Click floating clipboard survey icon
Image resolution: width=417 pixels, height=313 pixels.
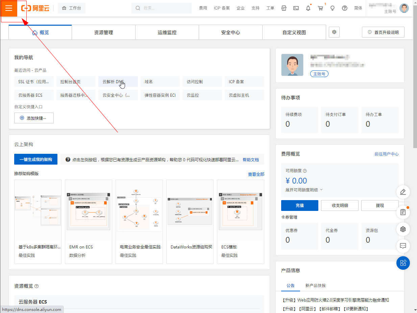pos(403,212)
